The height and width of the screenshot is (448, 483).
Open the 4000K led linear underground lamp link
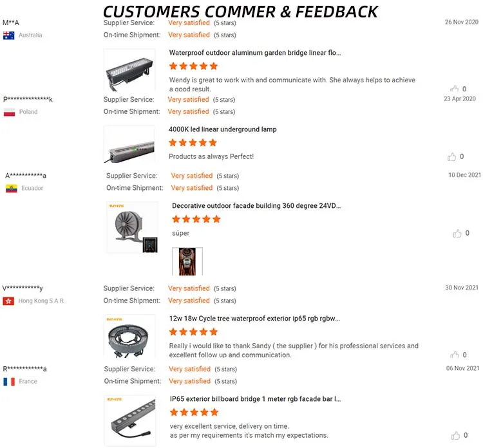pos(222,129)
